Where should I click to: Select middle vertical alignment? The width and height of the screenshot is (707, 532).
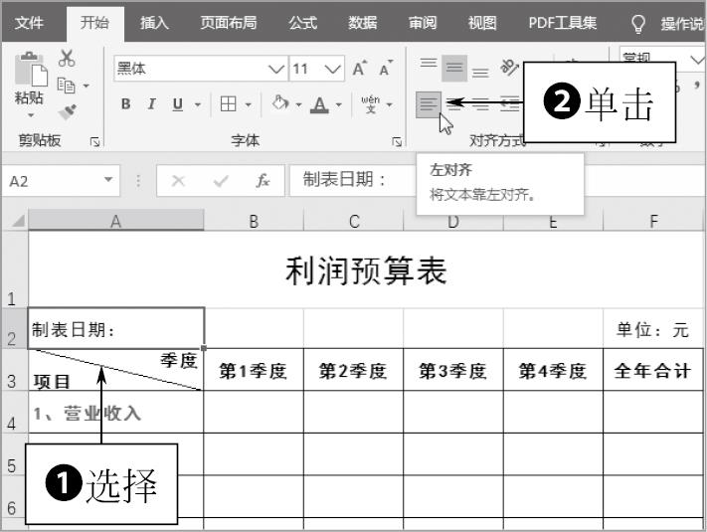pyautogui.click(x=454, y=68)
